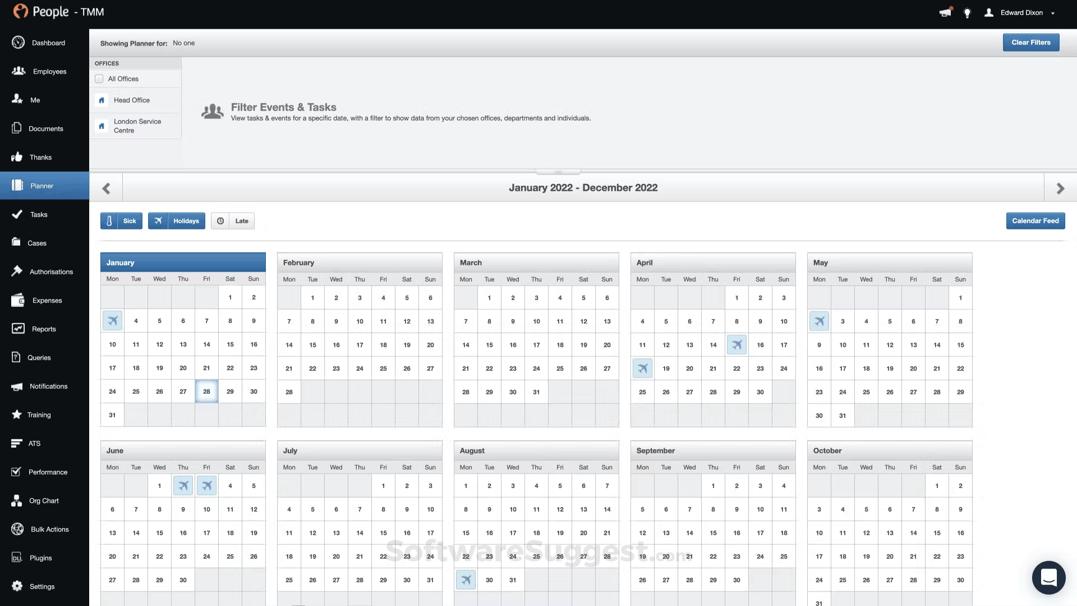Viewport: 1077px width, 606px height.
Task: Enable the All Offices checkbox
Action: [x=99, y=79]
